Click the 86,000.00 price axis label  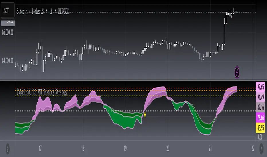8,33
